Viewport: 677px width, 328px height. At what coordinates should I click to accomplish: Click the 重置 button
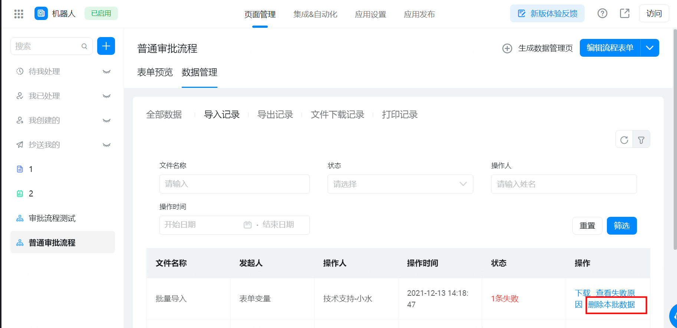pyautogui.click(x=587, y=226)
